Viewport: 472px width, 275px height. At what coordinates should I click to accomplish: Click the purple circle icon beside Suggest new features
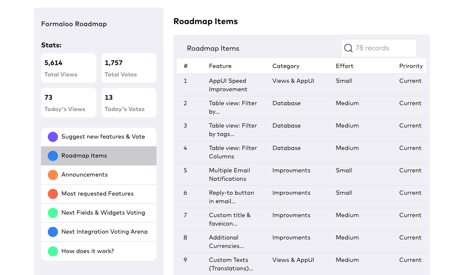tap(53, 137)
